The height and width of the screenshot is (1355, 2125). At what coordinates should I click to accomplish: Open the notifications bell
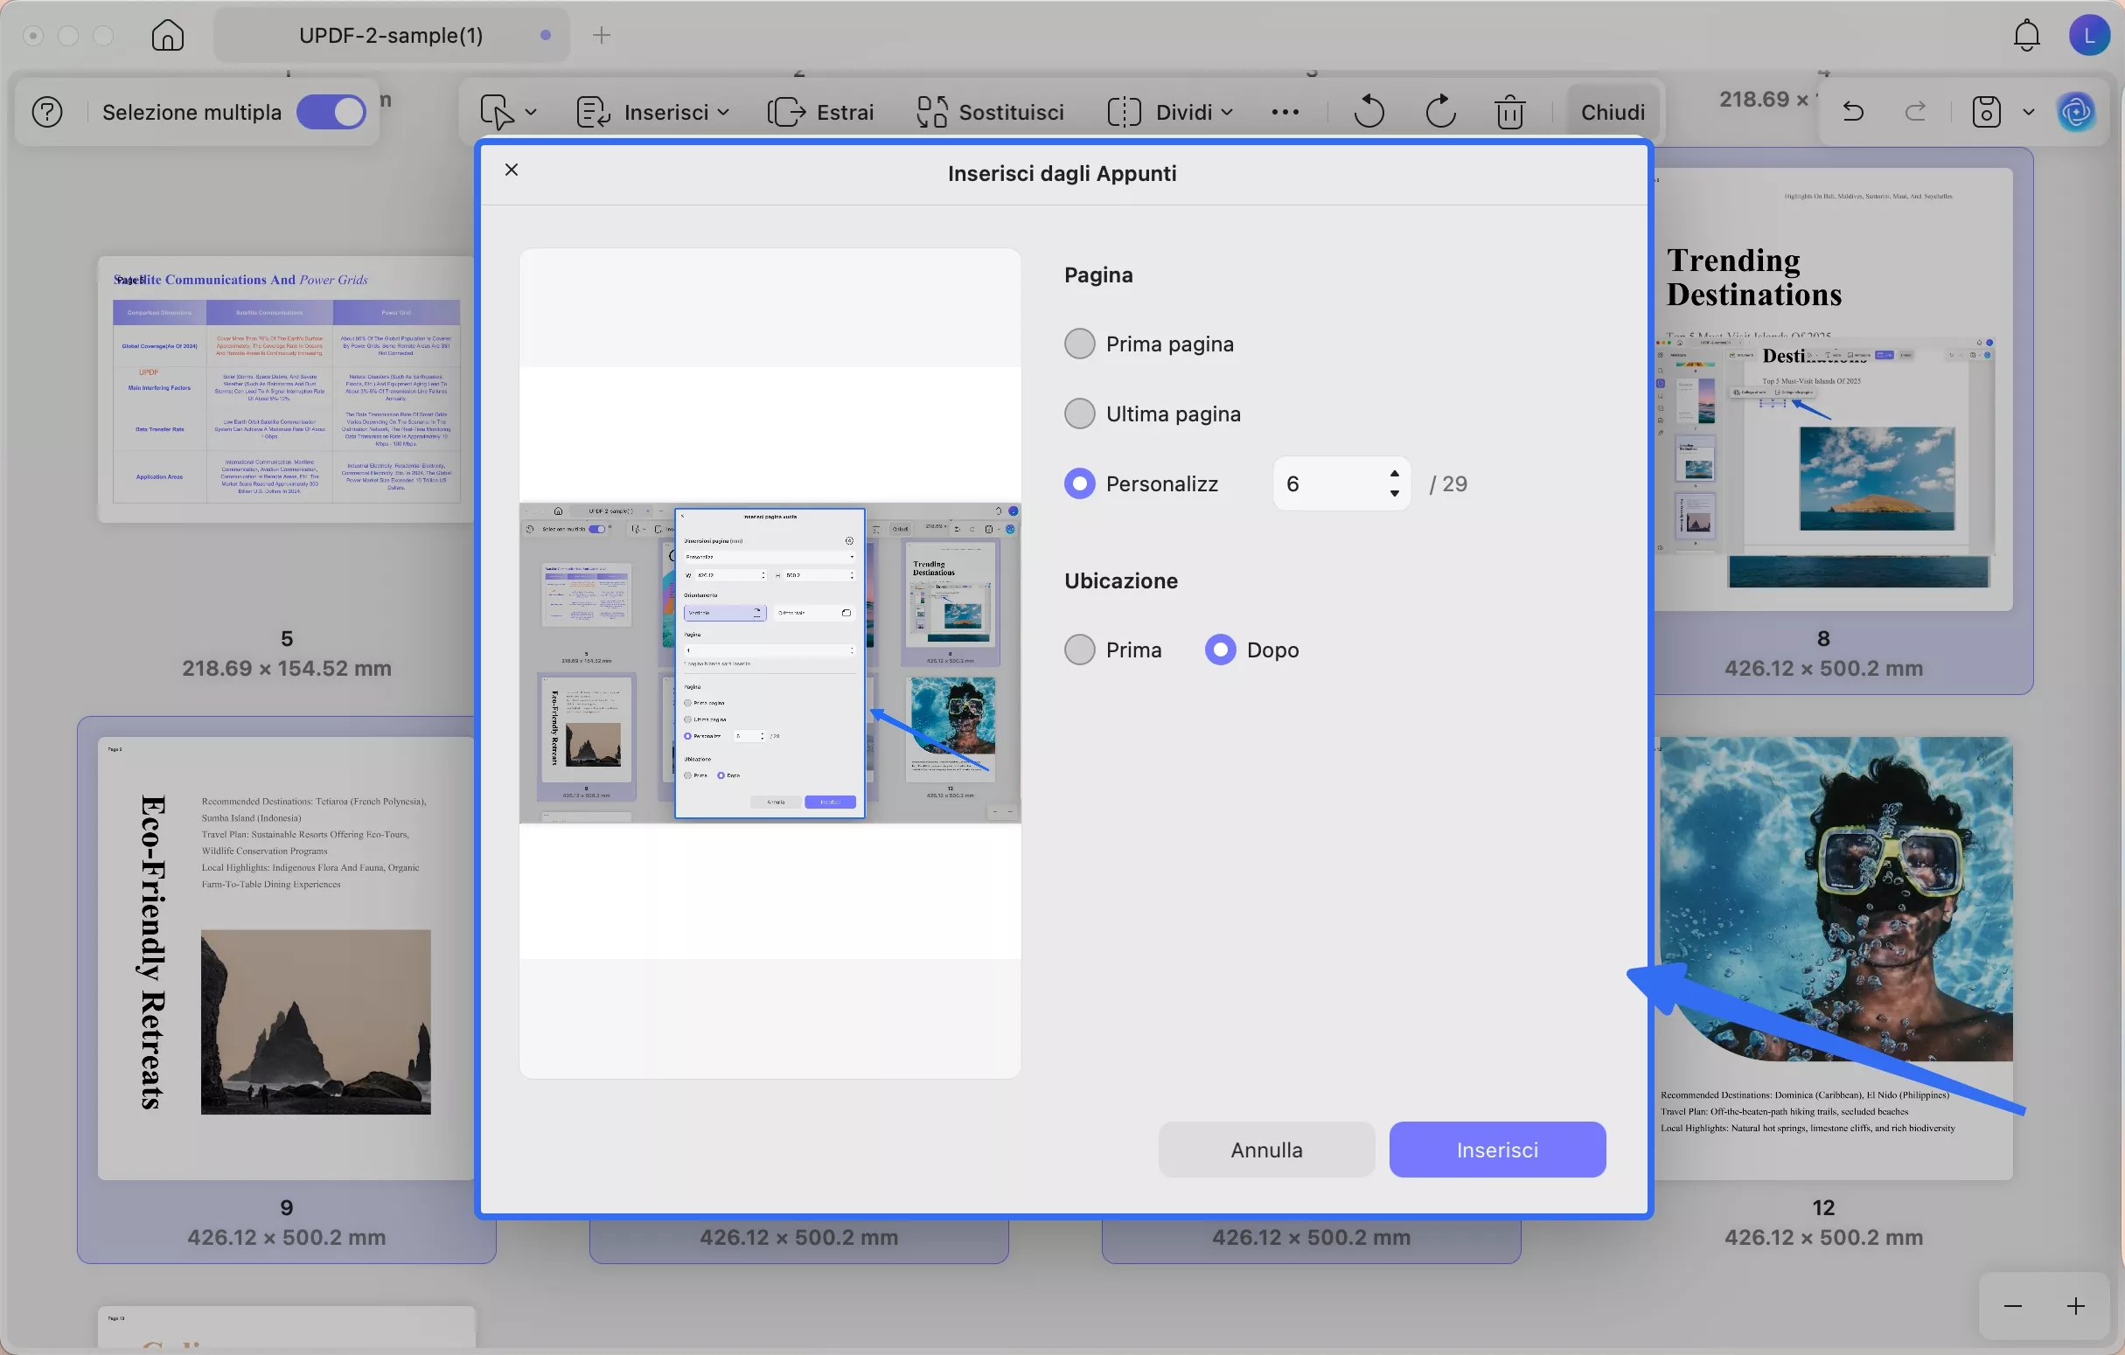click(x=2026, y=35)
